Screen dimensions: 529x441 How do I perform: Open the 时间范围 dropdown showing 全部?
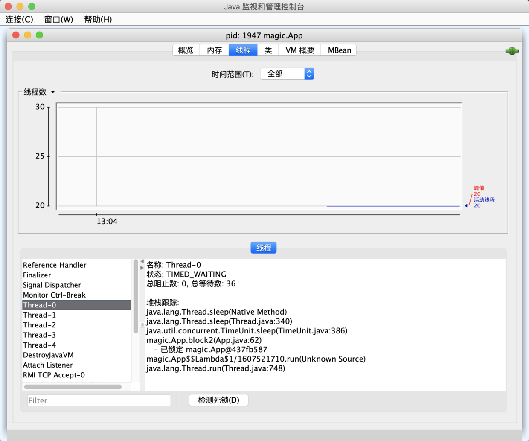pos(287,74)
